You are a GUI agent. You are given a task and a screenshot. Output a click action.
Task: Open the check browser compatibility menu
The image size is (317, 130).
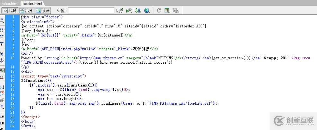pos(120,11)
